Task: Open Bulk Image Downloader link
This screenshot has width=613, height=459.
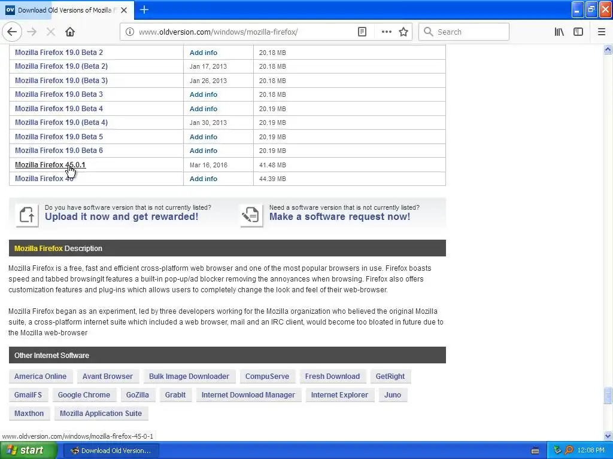Action: (x=189, y=377)
